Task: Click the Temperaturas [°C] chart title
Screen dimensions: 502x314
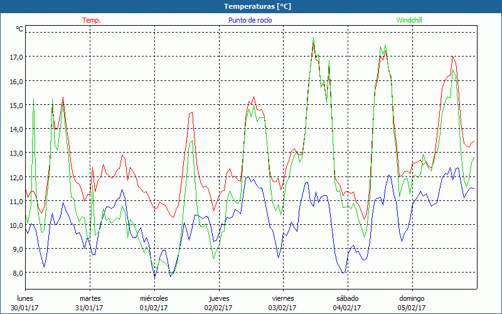Action: coord(250,6)
